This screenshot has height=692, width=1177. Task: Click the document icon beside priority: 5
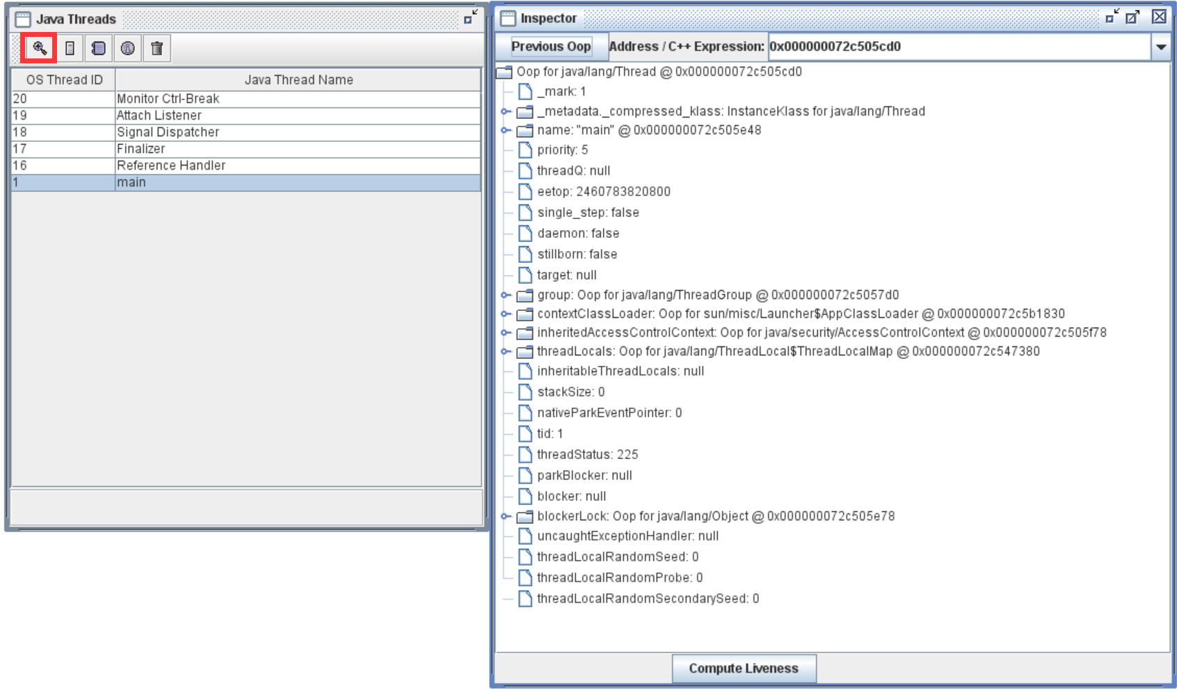point(525,150)
